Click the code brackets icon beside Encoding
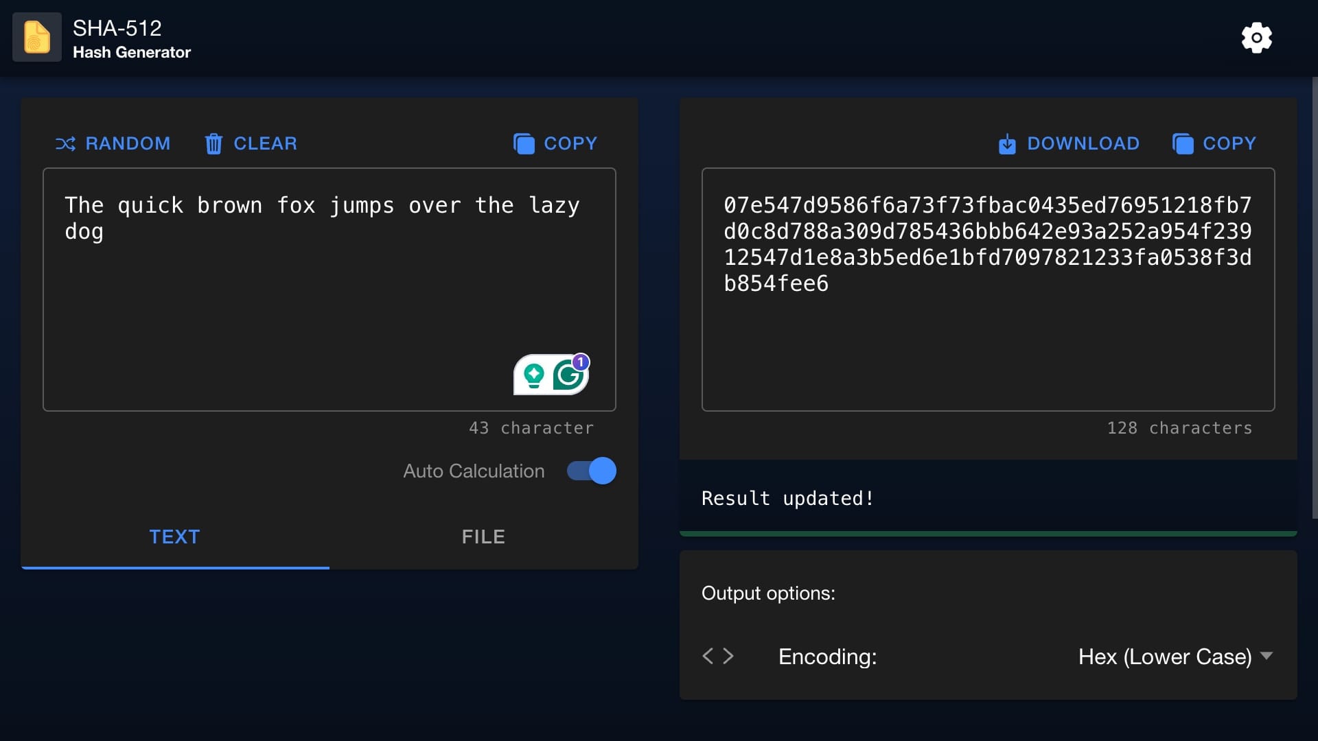This screenshot has width=1318, height=741. (x=718, y=656)
